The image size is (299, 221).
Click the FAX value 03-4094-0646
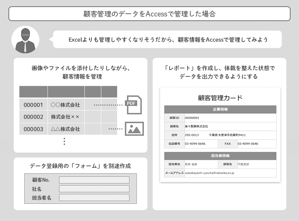248,144
